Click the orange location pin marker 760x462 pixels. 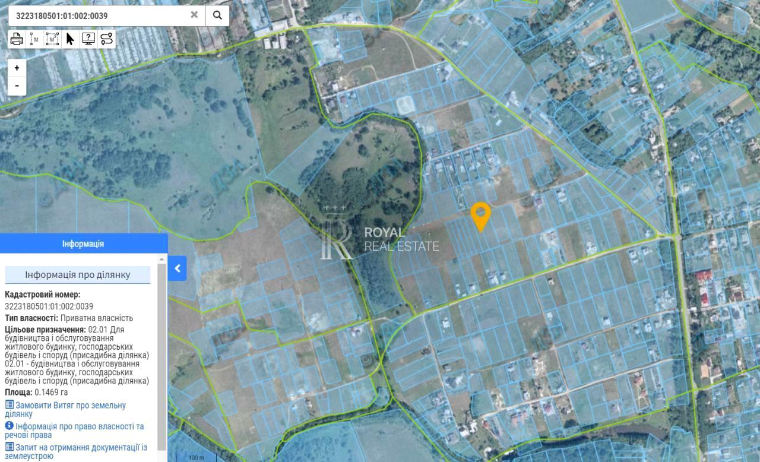tap(480, 215)
